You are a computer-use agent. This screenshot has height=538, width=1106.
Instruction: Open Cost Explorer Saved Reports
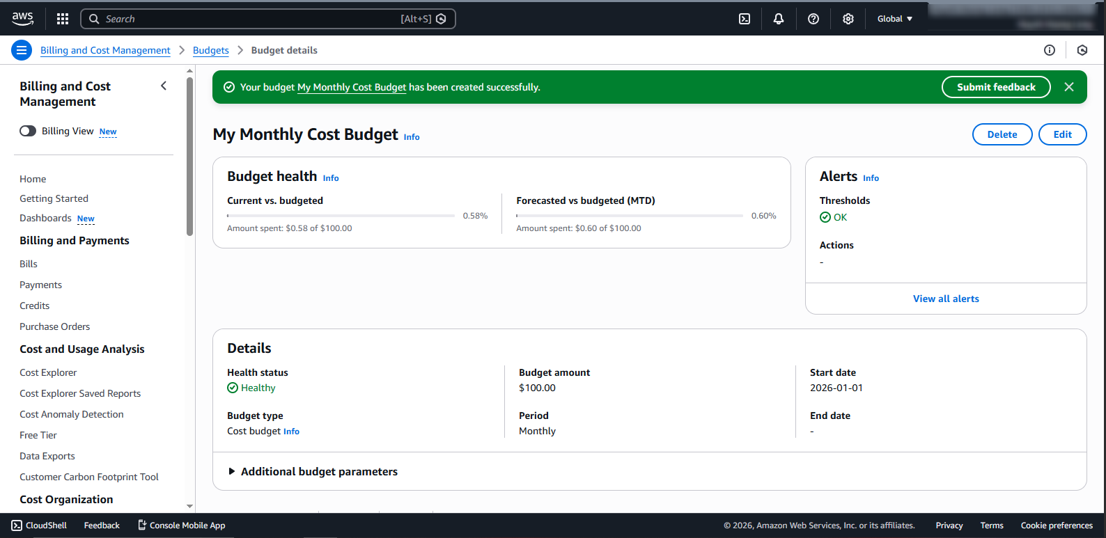click(x=80, y=393)
